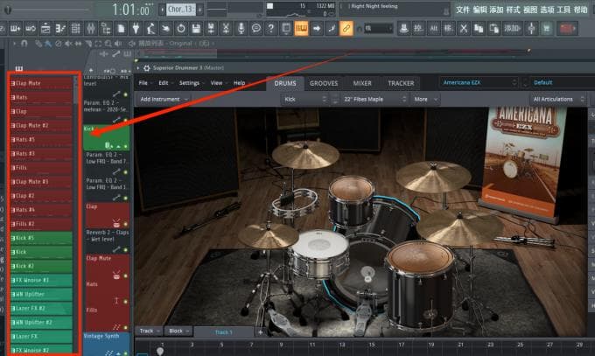Open the 帮助 menu
Image resolution: width=595 pixels, height=356 pixels.
coord(581,10)
